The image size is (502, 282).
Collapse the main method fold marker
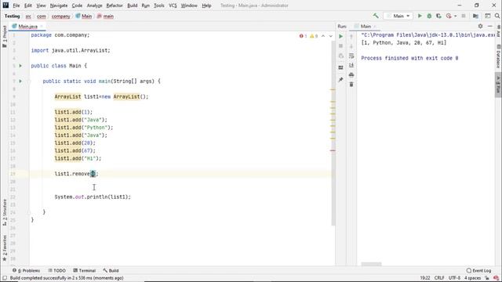pos(29,81)
